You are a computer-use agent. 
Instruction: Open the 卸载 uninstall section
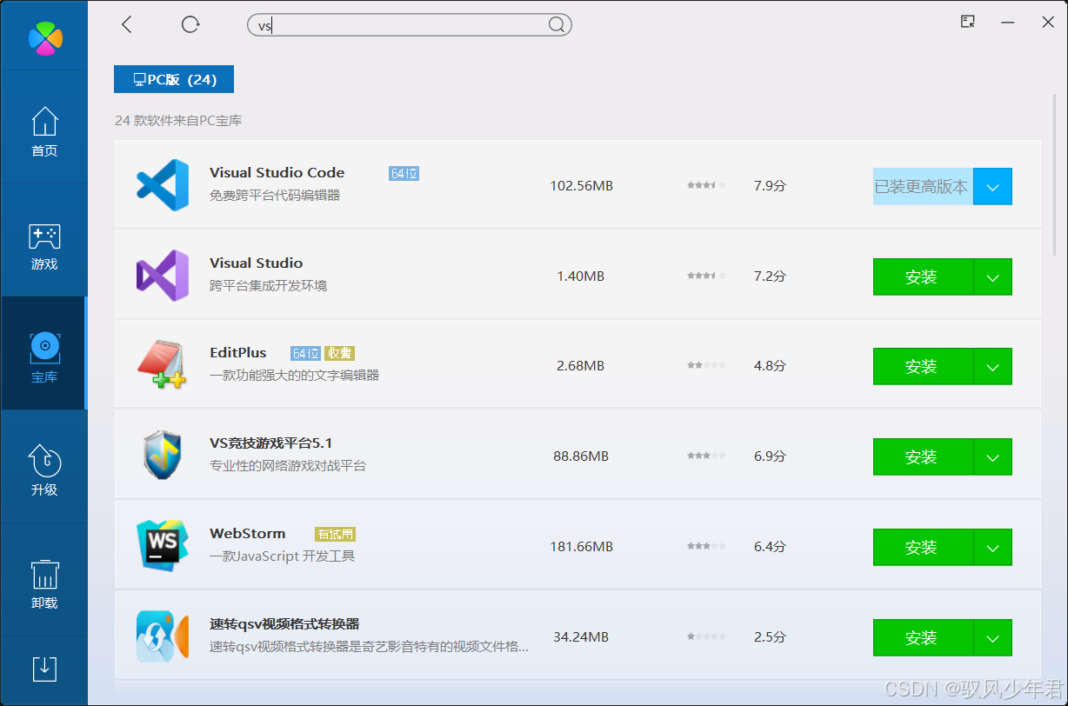44,584
